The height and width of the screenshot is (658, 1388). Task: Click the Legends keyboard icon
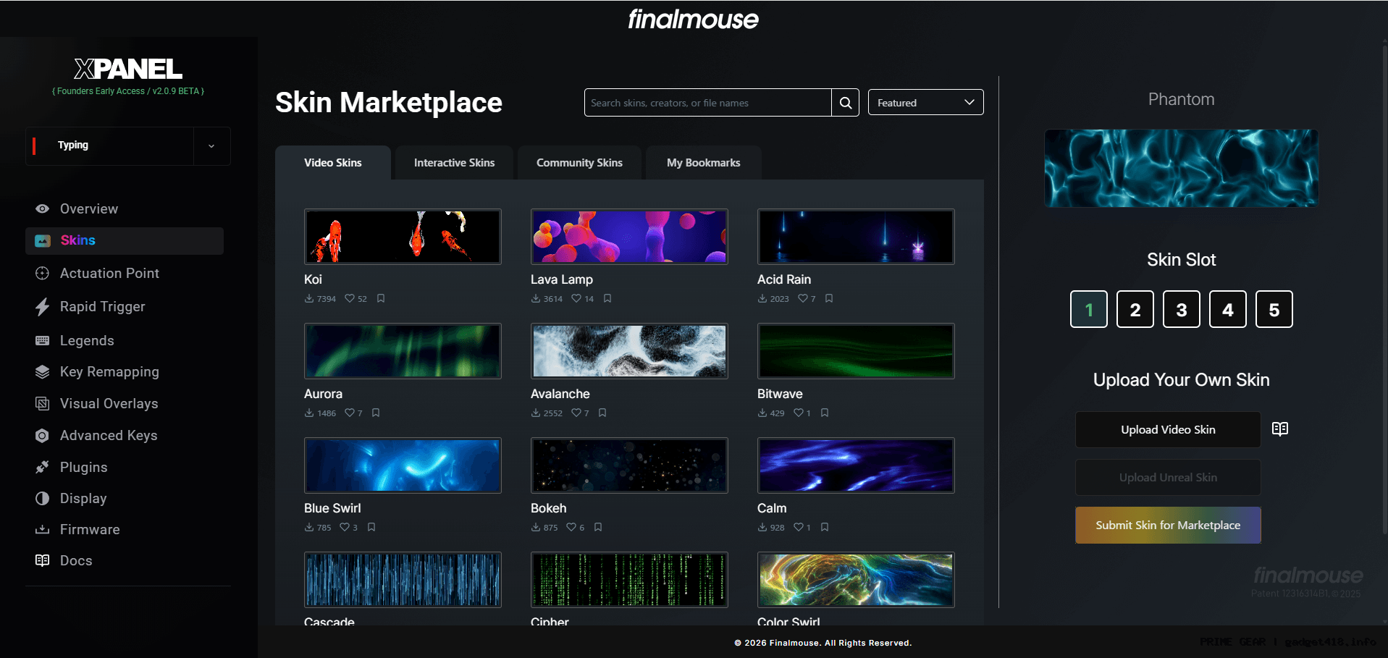[43, 340]
